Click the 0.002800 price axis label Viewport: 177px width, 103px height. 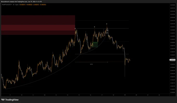(173, 43)
